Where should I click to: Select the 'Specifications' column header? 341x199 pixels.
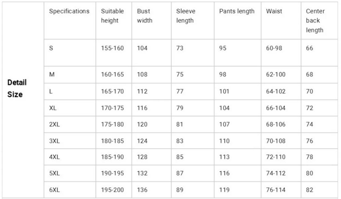pyautogui.click(x=69, y=11)
